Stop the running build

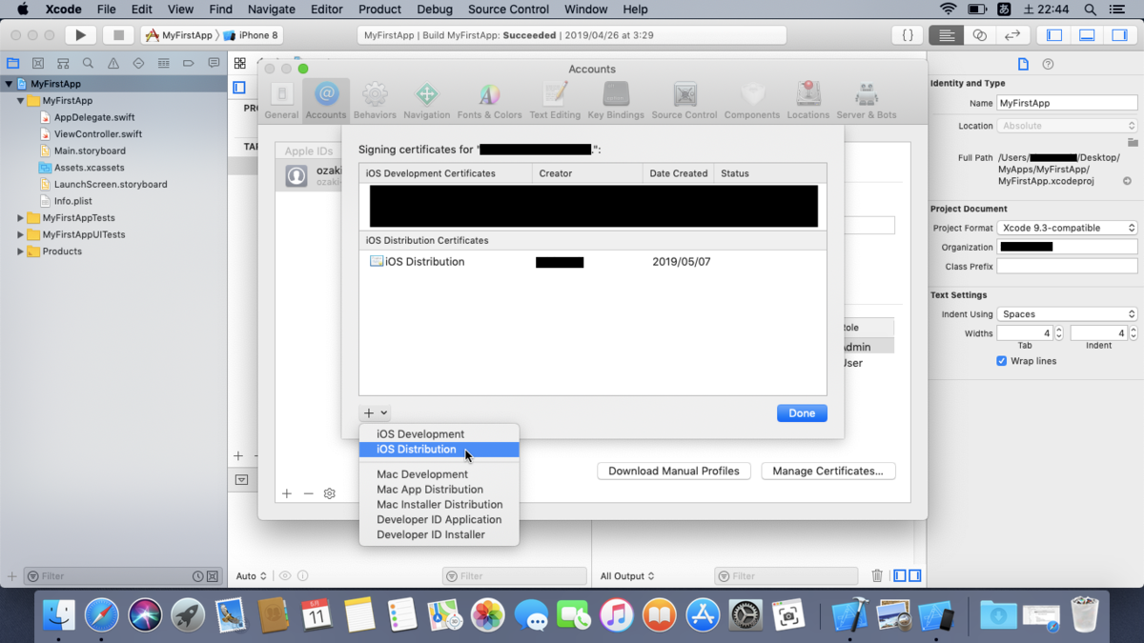118,35
